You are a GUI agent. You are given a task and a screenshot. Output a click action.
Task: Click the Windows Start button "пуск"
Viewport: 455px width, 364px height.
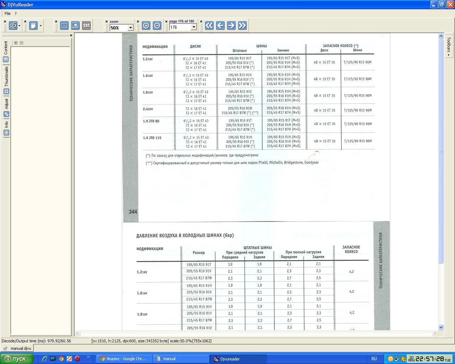(16, 359)
